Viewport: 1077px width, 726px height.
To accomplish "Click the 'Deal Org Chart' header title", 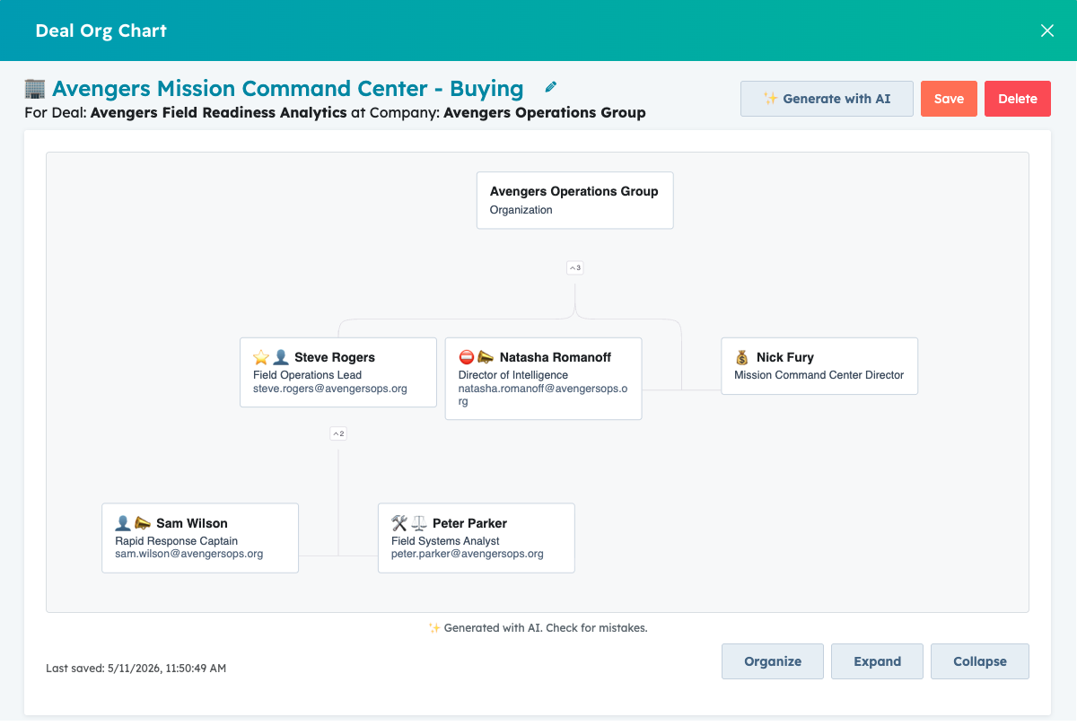I will 101,31.
